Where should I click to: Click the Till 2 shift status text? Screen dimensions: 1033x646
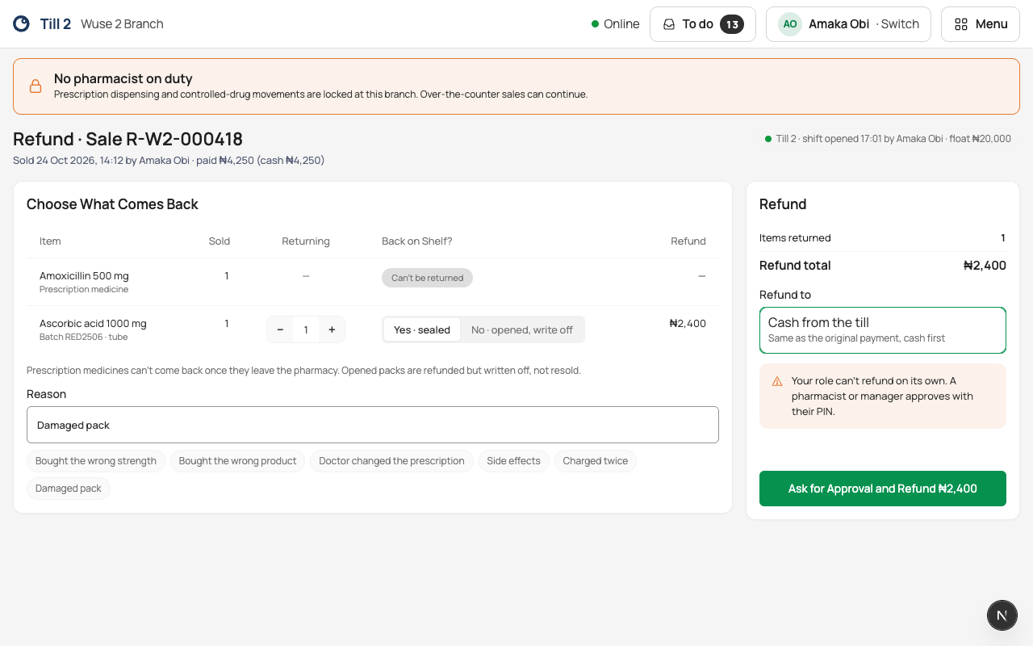pyautogui.click(x=893, y=139)
